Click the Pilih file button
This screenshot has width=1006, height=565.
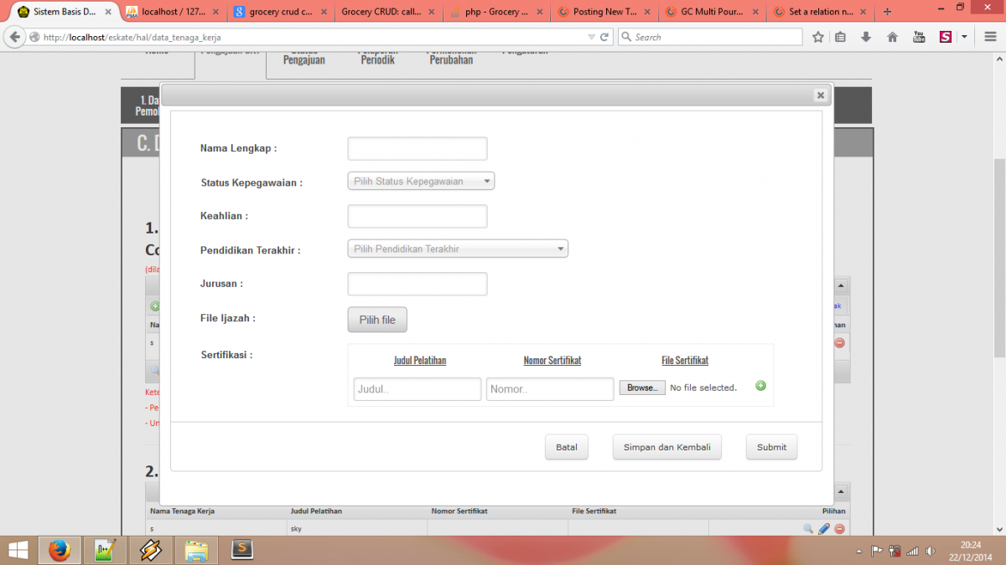tap(377, 320)
